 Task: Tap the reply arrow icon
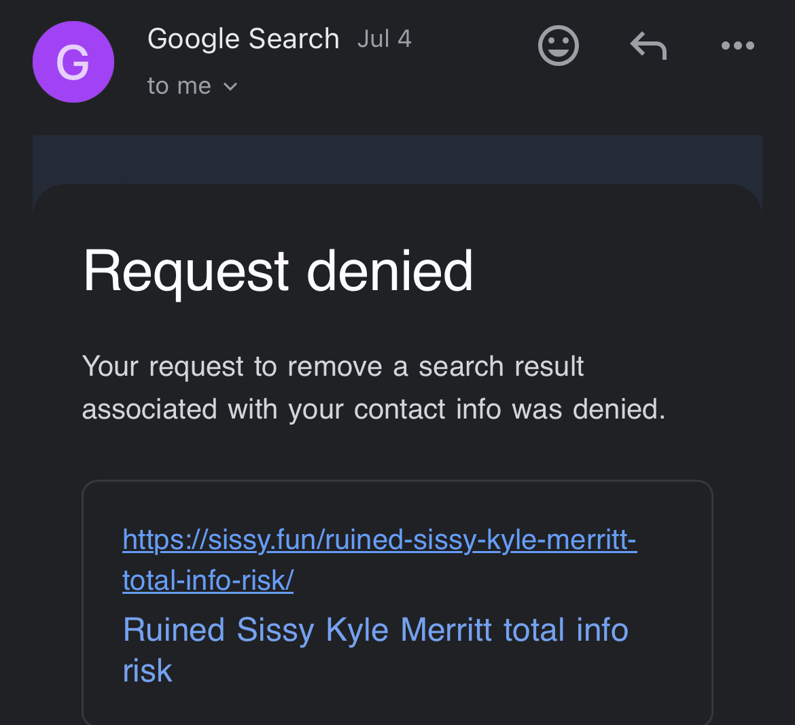[x=648, y=46]
